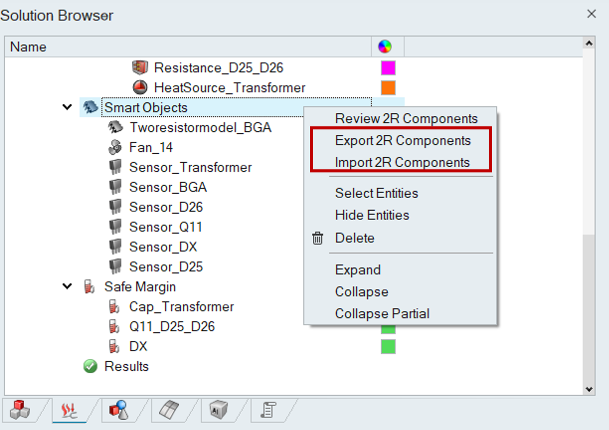
Task: Click the scrollbar down arrow
Action: (589, 389)
